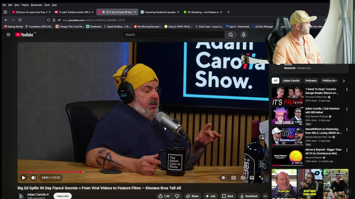Open the YouTube guide hamburger menu

tap(8, 35)
